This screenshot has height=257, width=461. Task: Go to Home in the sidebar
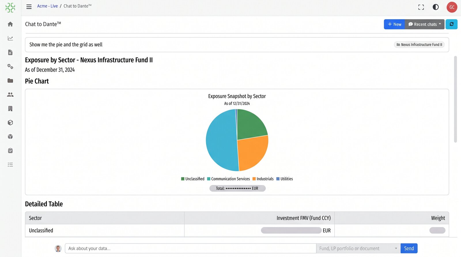10,24
